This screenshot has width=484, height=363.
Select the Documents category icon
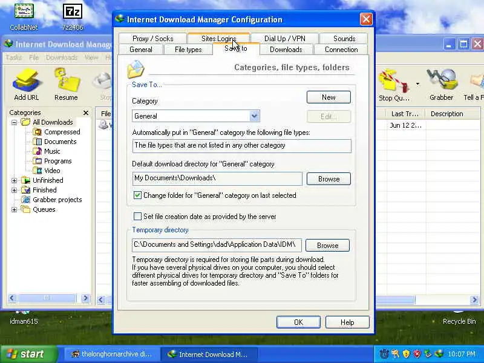click(x=37, y=142)
